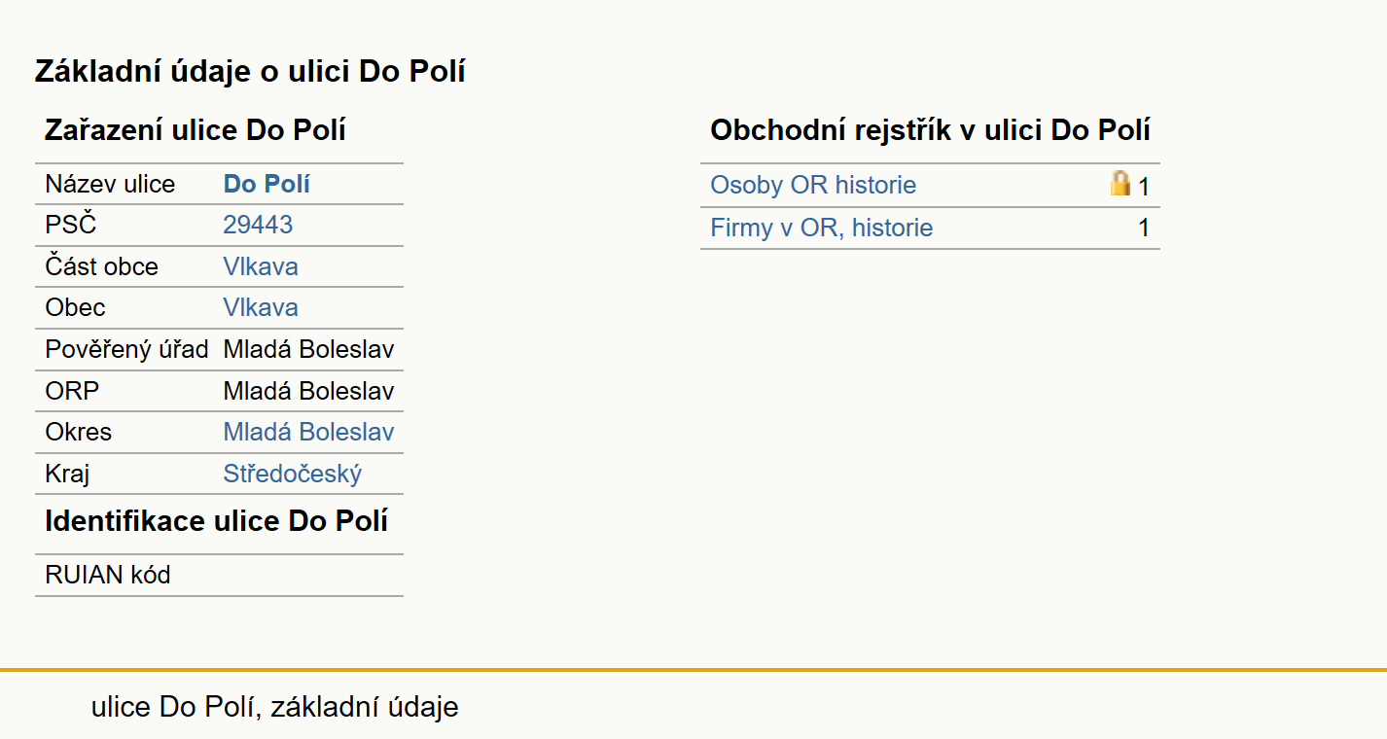
Task: Click the count next to Firmy v OR
Action: pos(1144,229)
